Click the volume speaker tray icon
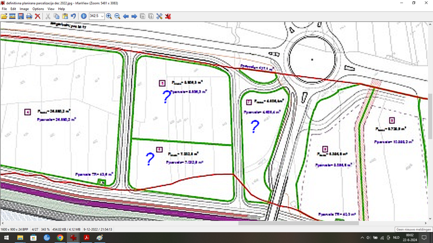 pyautogui.click(x=369, y=238)
